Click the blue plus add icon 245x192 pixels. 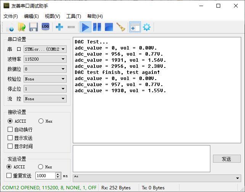[x=59, y=27]
